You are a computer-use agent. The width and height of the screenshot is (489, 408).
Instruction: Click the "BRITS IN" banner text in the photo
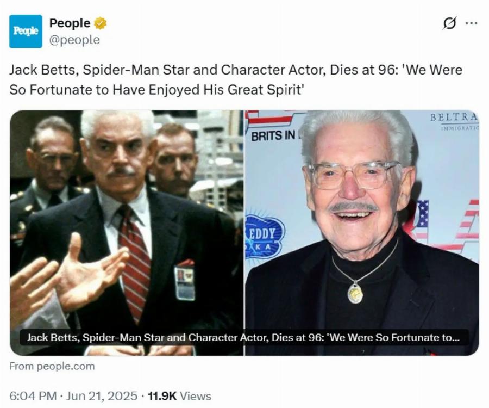(x=274, y=135)
